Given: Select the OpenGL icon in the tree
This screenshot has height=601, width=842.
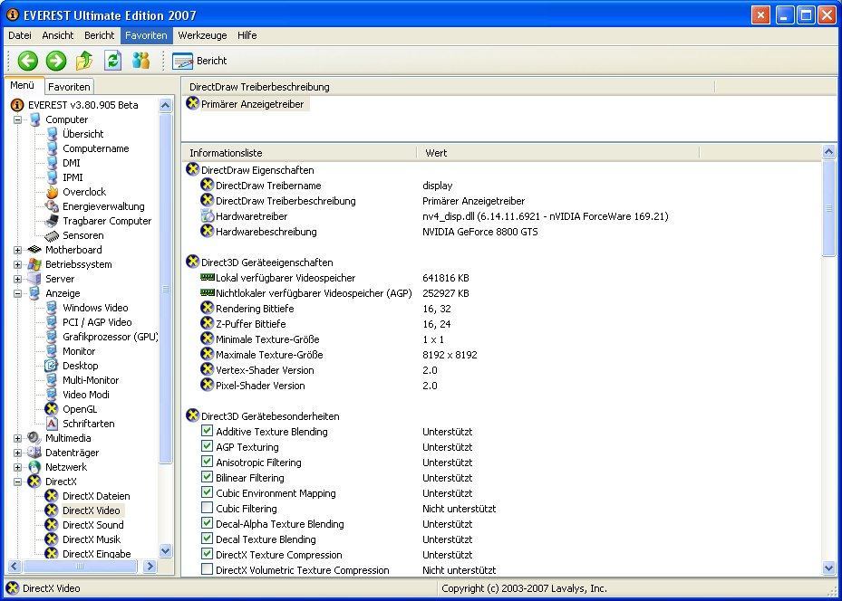Looking at the screenshot, I should click(52, 409).
